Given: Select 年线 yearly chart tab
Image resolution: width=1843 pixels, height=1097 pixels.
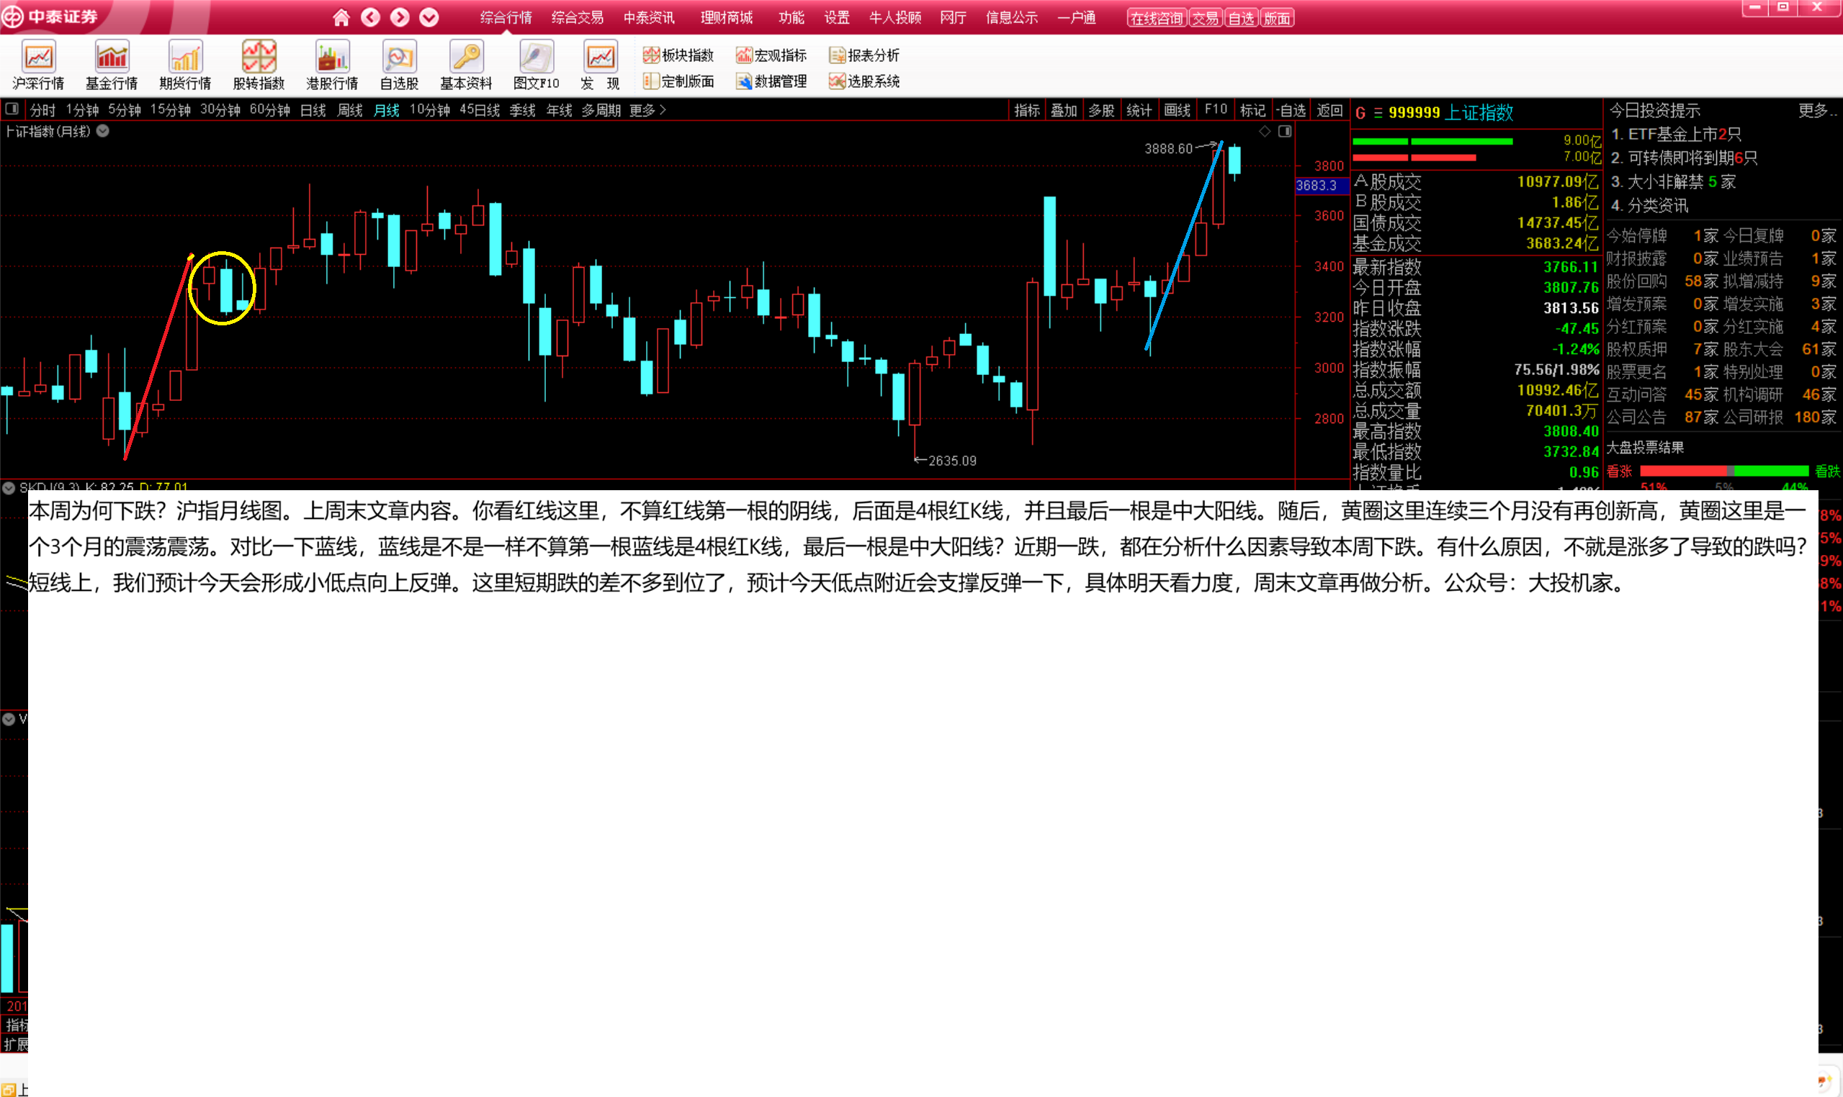Looking at the screenshot, I should point(559,110).
